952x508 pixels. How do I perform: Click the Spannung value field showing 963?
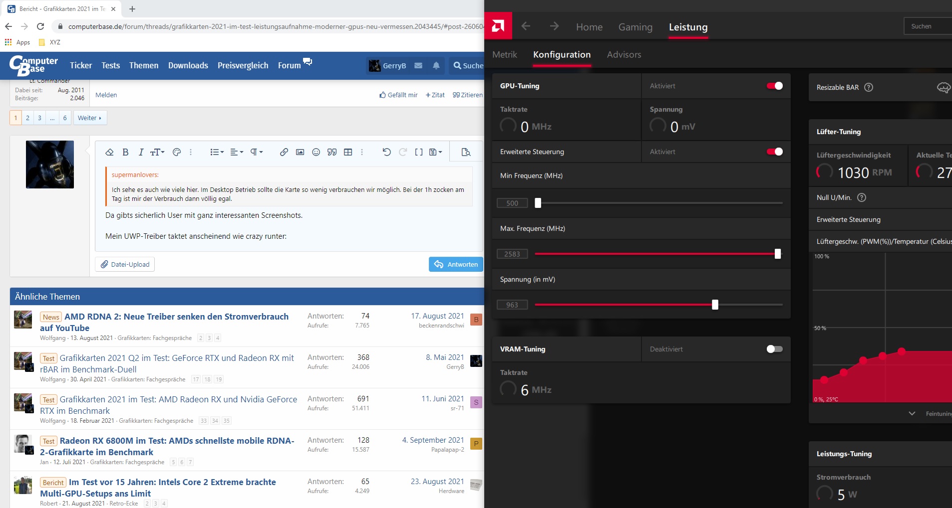(x=512, y=305)
